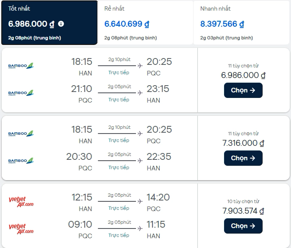The height and width of the screenshot is (248, 291).
Task: Click the 10 tùy chọn từ label
Action: point(243,201)
